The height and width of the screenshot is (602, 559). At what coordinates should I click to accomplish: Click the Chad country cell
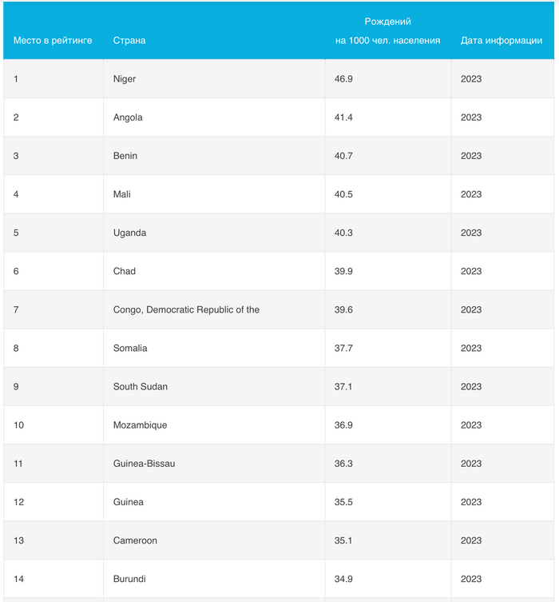[125, 271]
